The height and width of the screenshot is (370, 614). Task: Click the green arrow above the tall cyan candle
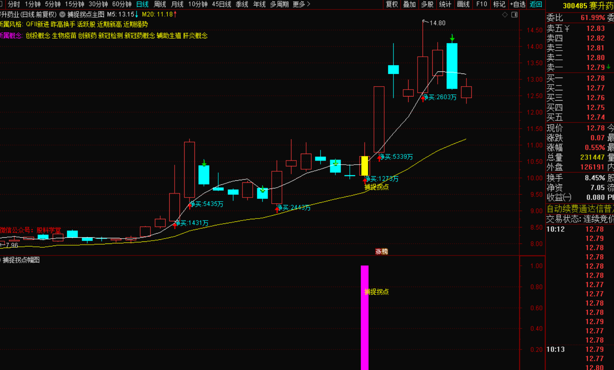pos(452,39)
